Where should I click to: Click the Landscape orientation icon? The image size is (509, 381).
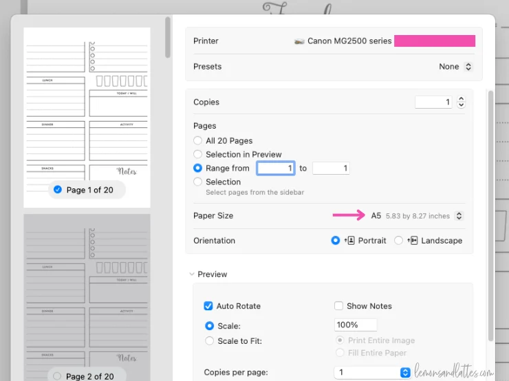(412, 241)
